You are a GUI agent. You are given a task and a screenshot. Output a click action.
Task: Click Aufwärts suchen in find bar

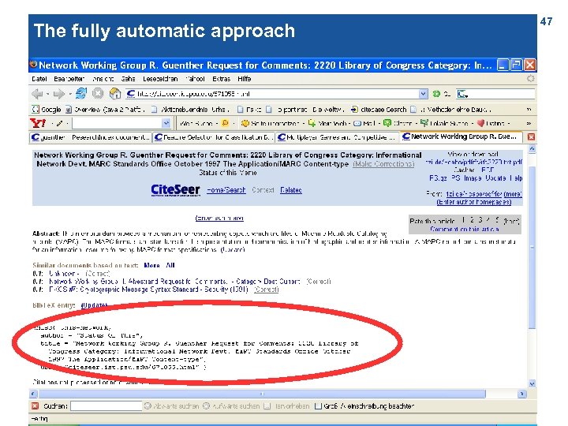tap(231, 406)
